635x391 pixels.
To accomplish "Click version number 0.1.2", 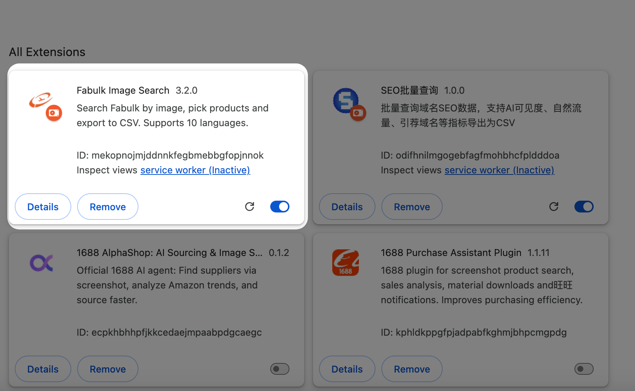I will pos(279,253).
